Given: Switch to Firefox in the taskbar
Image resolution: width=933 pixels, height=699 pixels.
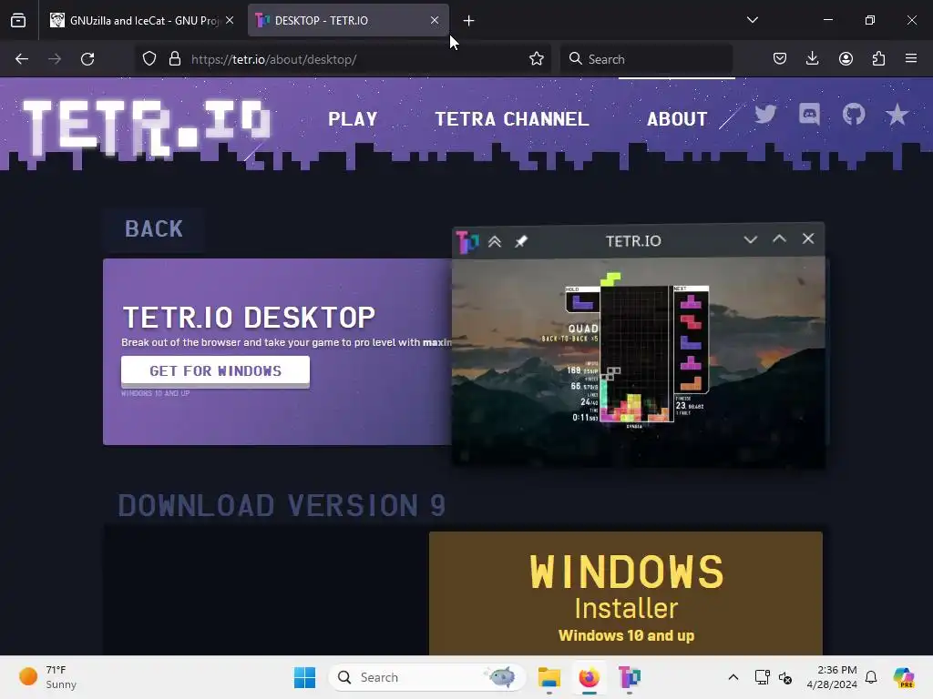Looking at the screenshot, I should point(590,677).
